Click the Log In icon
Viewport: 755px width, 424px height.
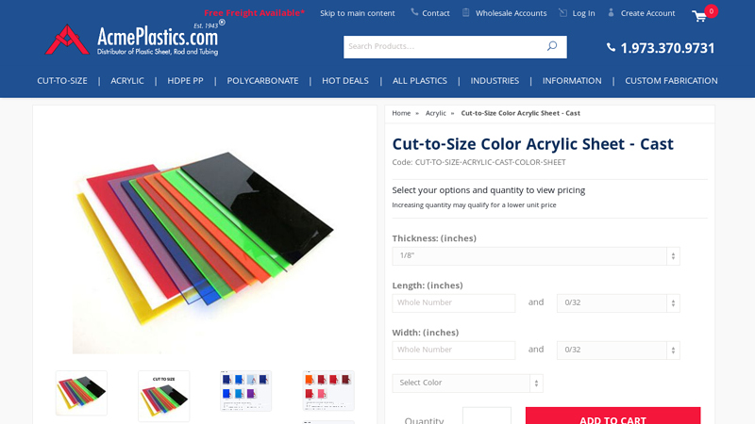[562, 12]
